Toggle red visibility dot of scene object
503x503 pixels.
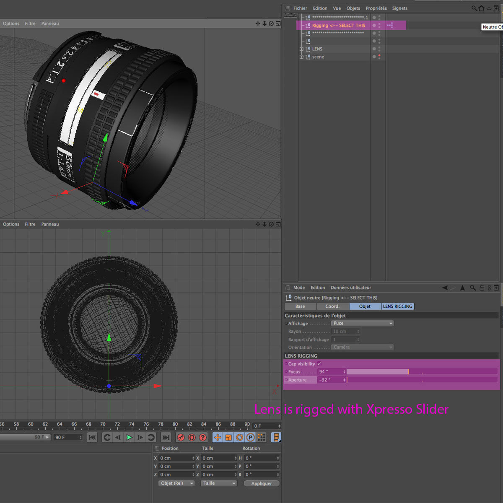click(x=379, y=55)
